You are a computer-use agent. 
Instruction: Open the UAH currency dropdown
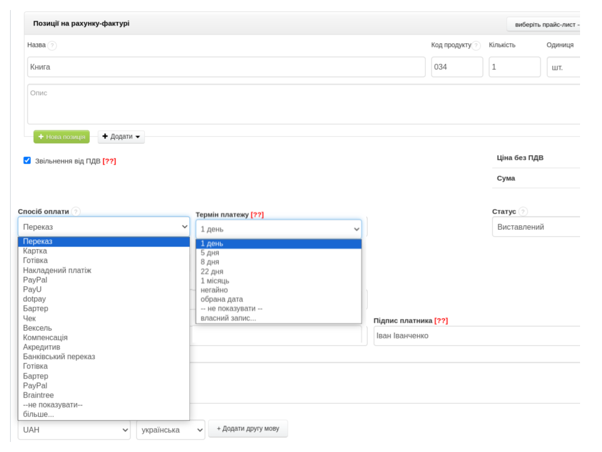[x=74, y=430]
